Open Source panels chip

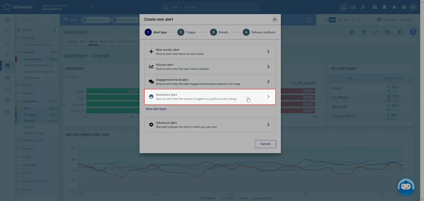click(x=126, y=20)
